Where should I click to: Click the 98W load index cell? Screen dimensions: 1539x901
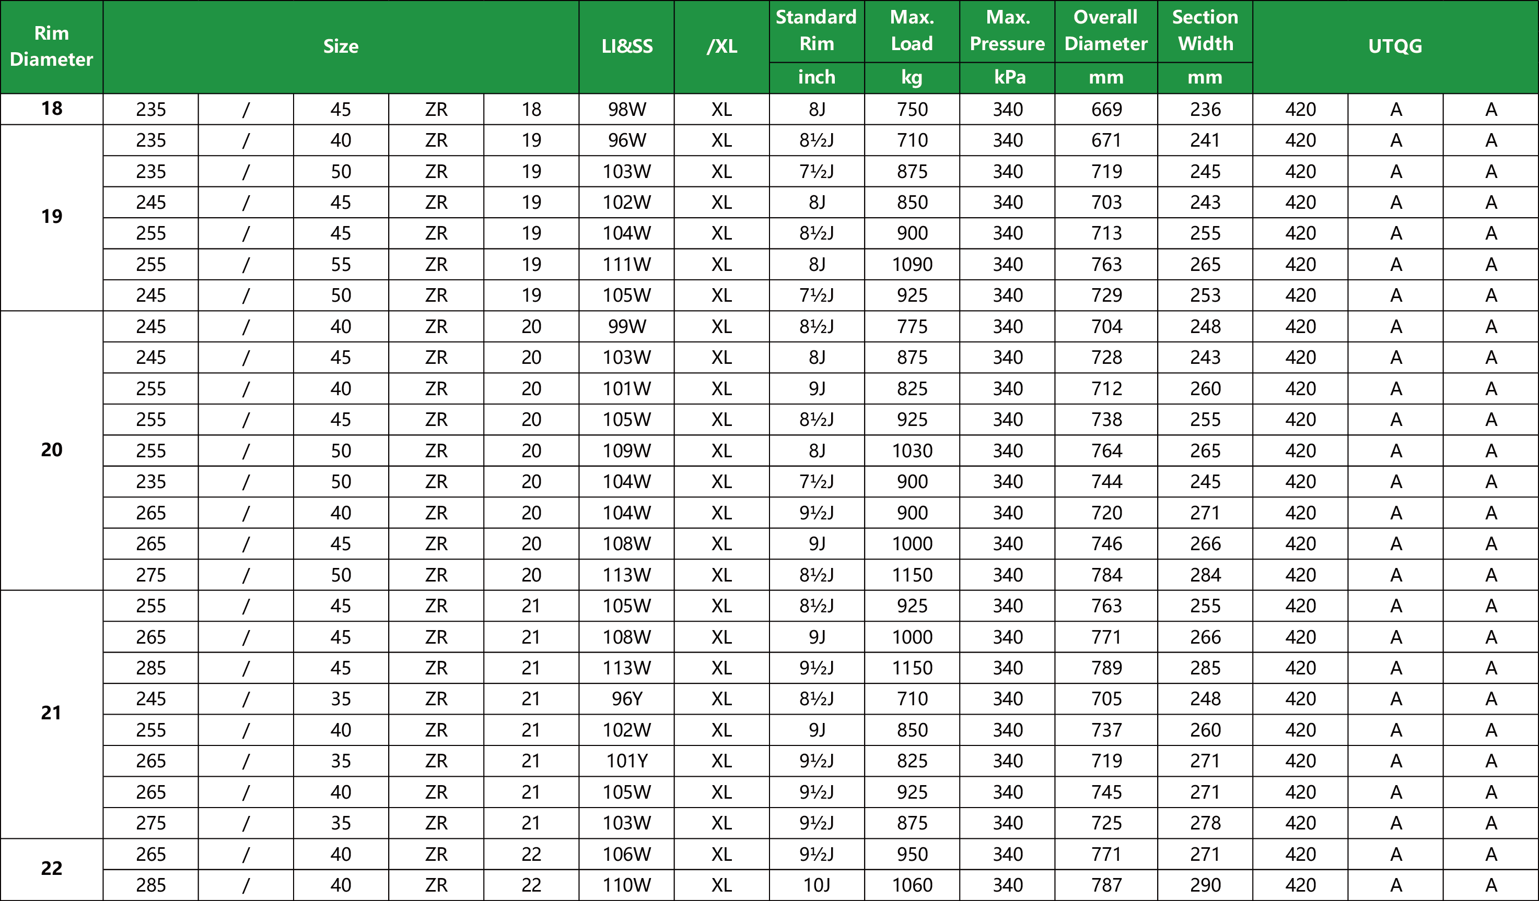point(626,109)
